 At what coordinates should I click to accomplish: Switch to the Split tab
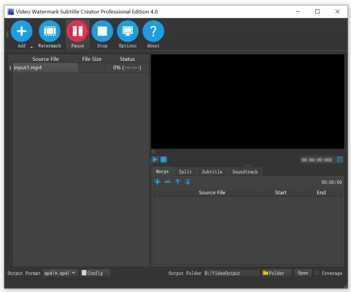(x=185, y=171)
